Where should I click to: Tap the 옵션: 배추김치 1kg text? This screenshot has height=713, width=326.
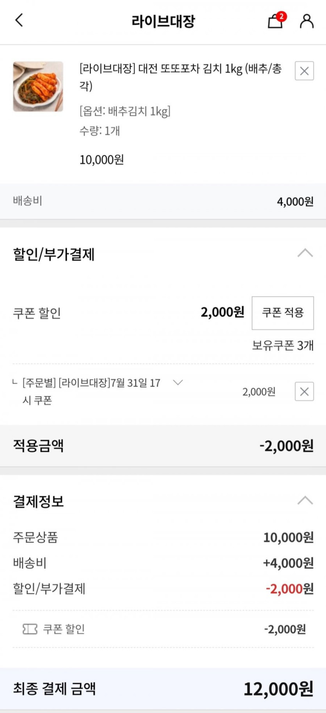click(125, 111)
